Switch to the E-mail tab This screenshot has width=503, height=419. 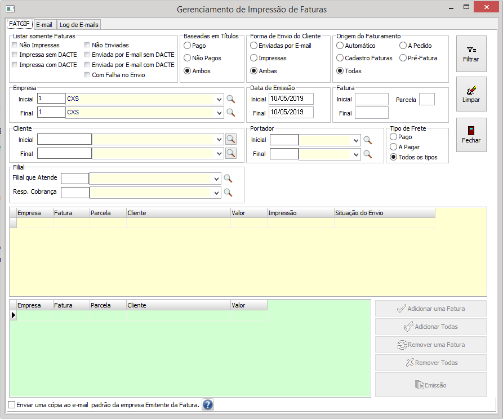[44, 25]
